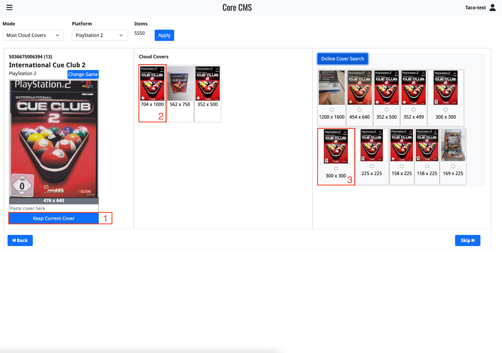Choose the online 352 x 500 cover radio
Image resolution: width=502 pixels, height=353 pixels.
click(x=387, y=110)
